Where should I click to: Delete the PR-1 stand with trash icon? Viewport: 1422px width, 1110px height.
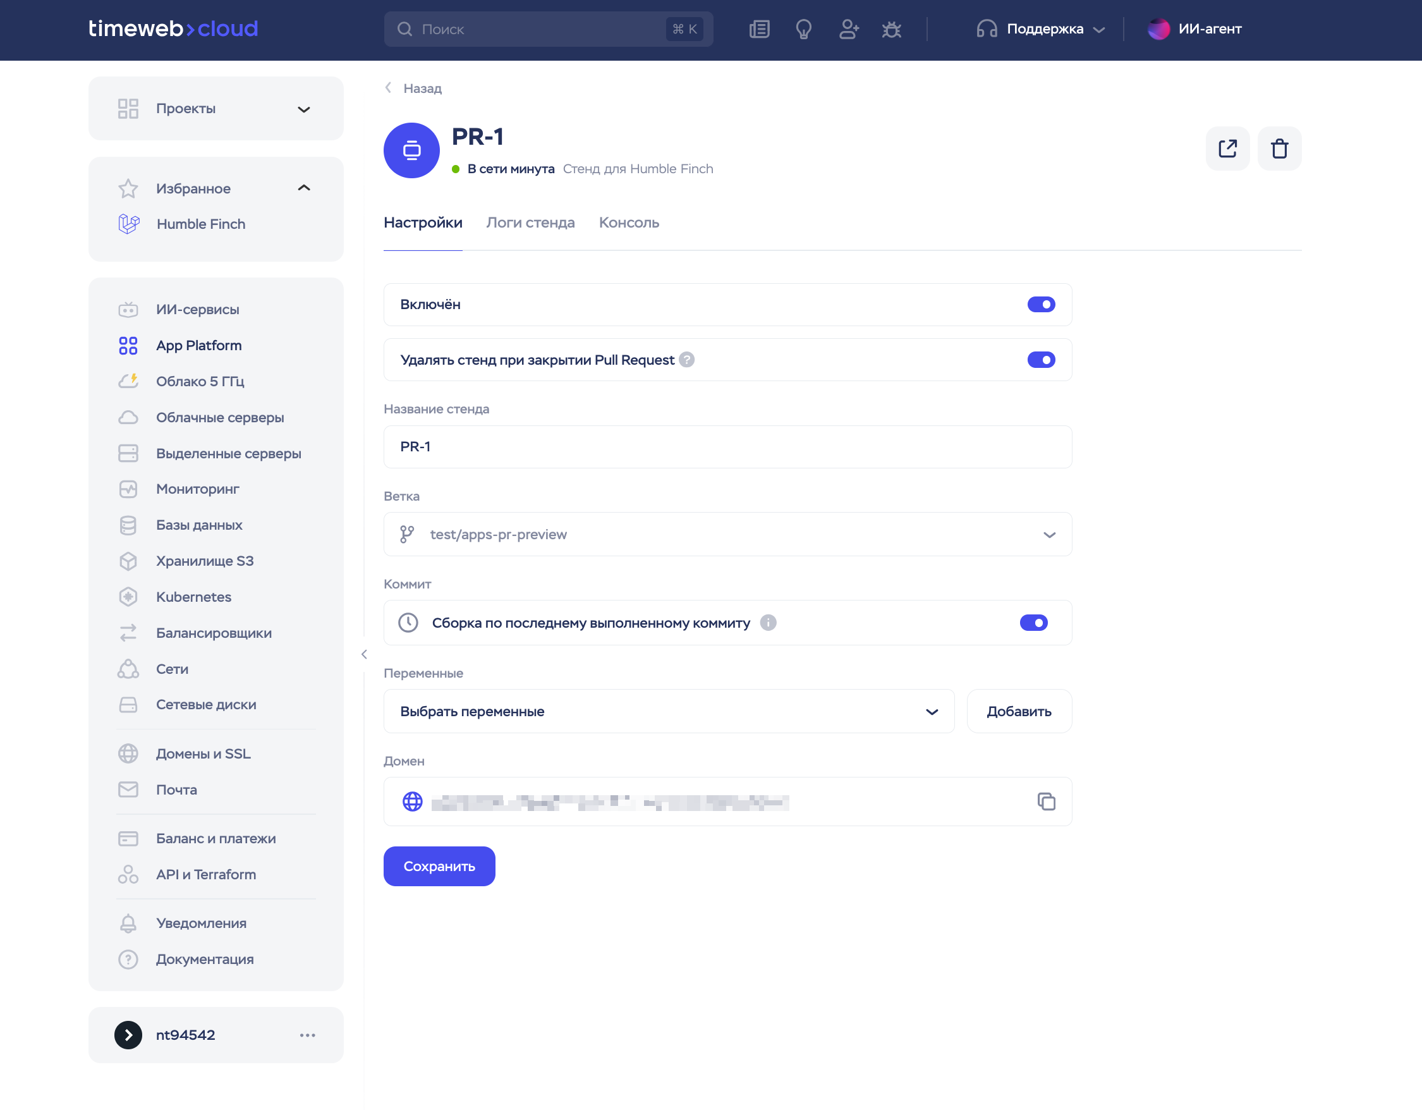click(1279, 149)
